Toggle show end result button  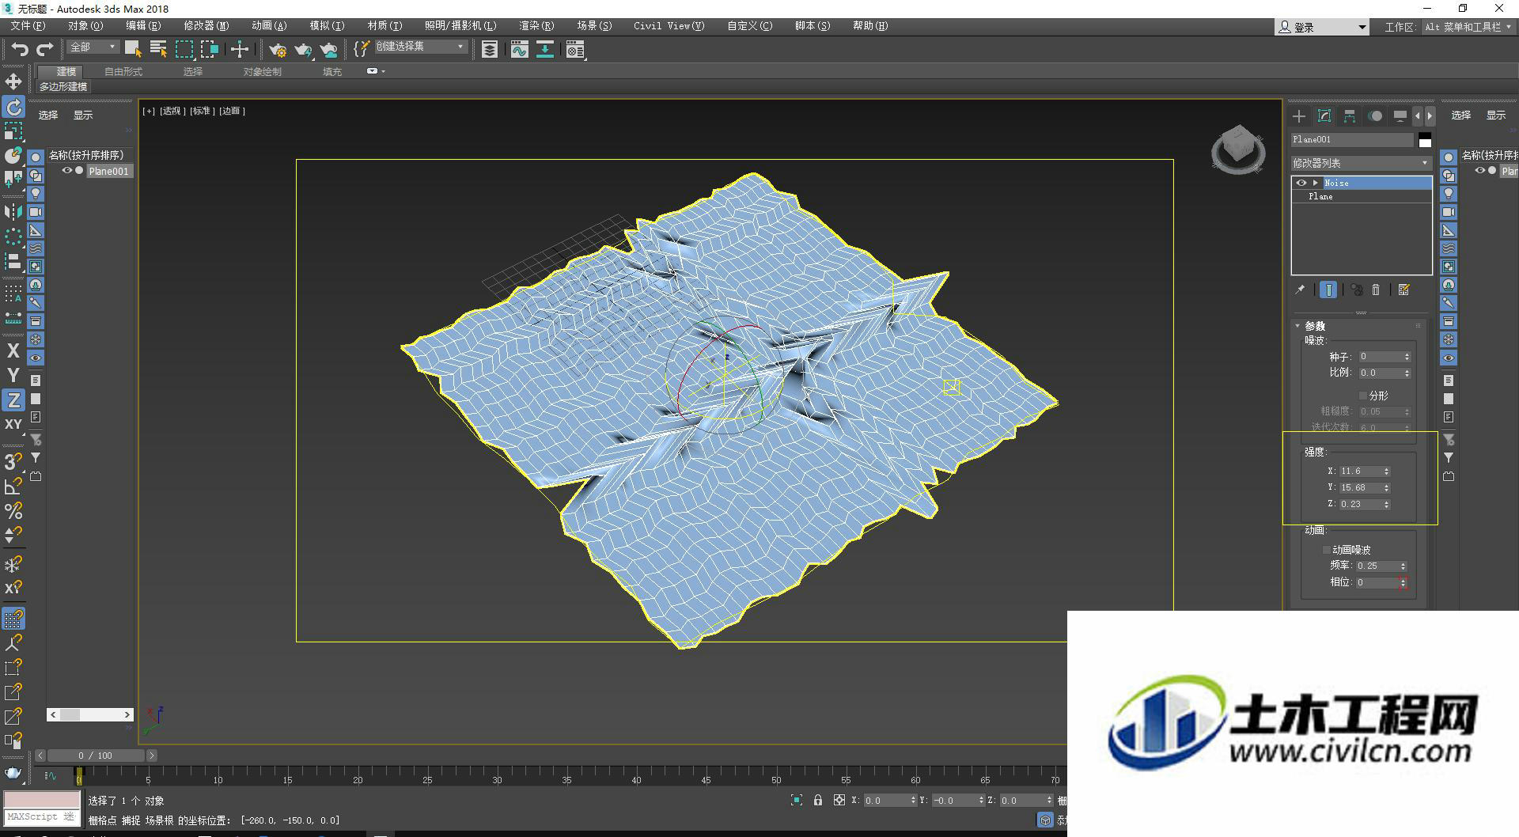click(1328, 290)
